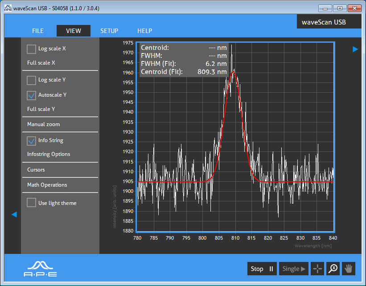
Task: Disable Autoscale Y
Action: 31,95
